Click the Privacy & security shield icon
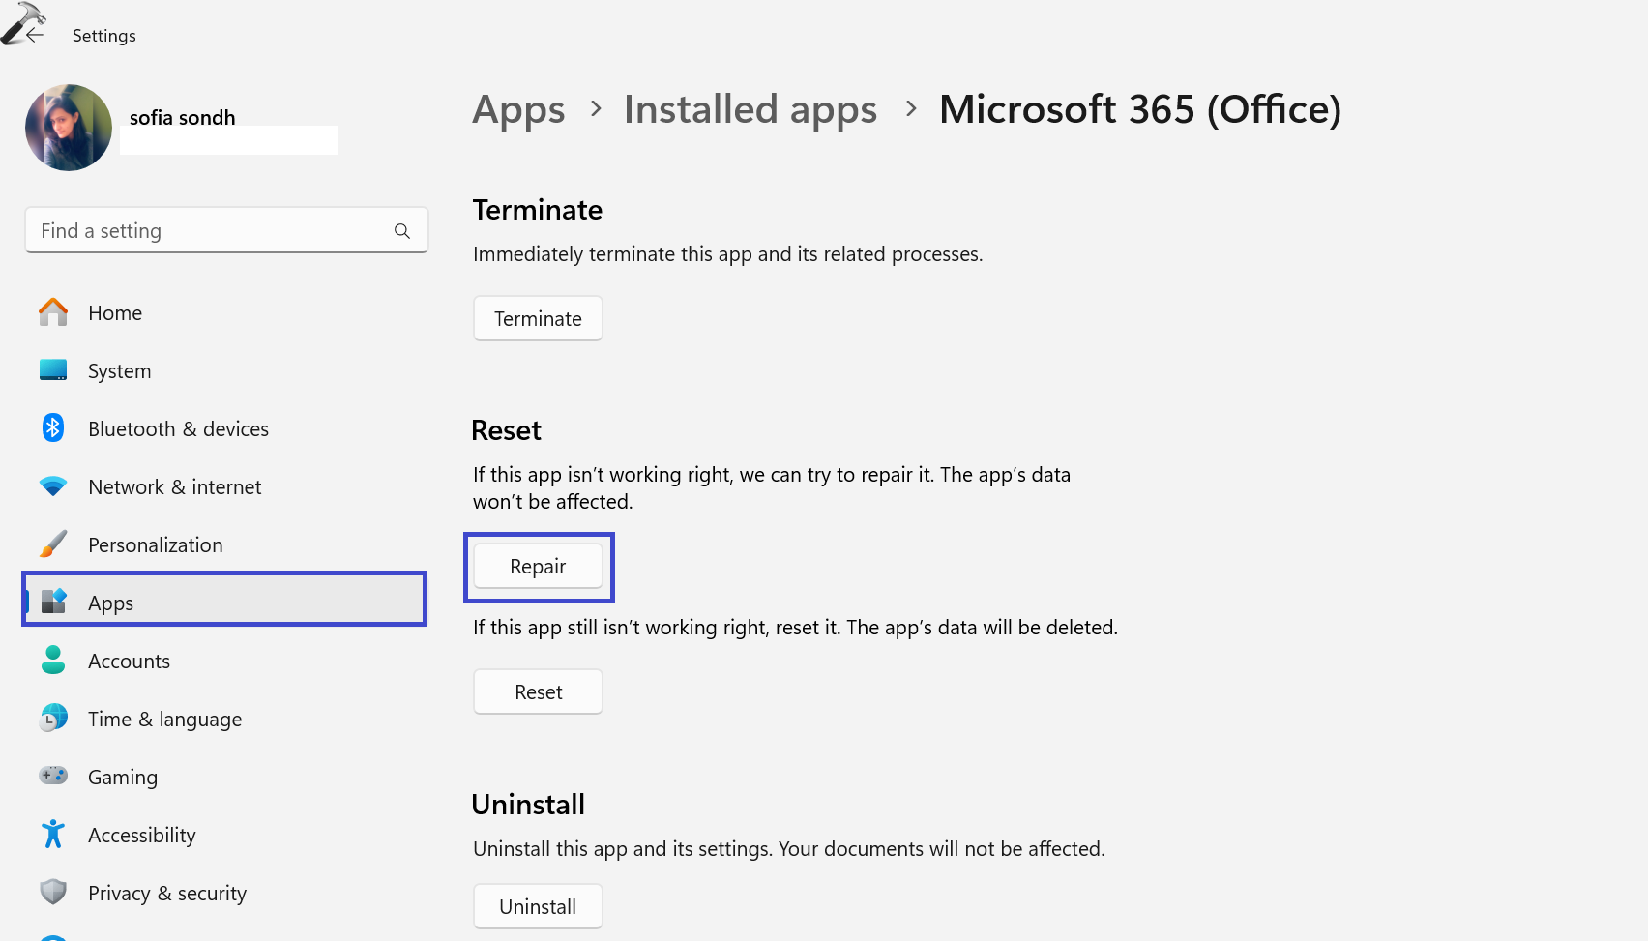 pos(53,892)
